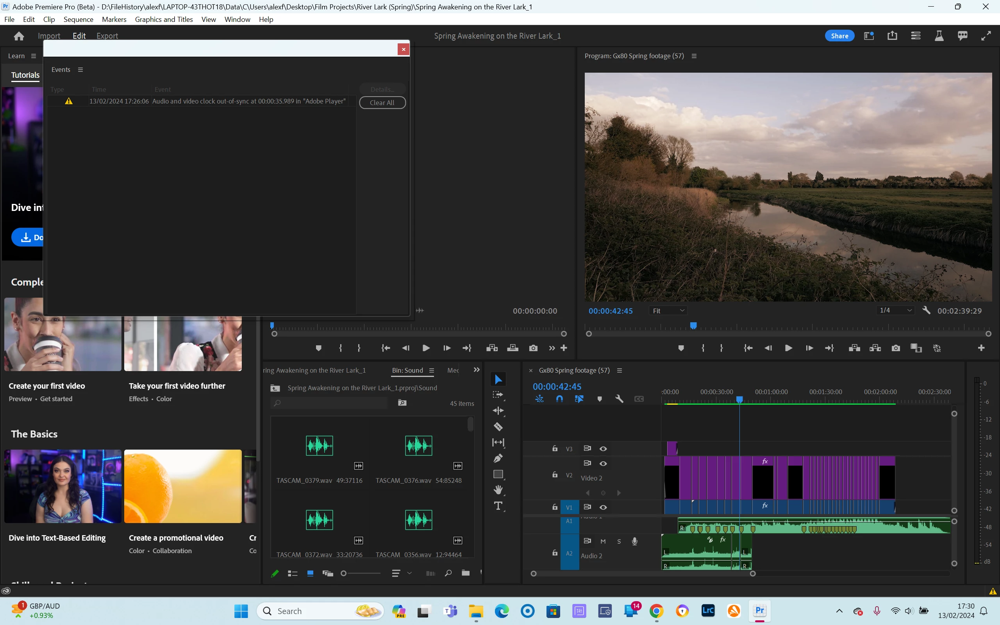Open the Fit zoom level dropdown
Viewport: 1000px width, 625px height.
pyautogui.click(x=668, y=311)
